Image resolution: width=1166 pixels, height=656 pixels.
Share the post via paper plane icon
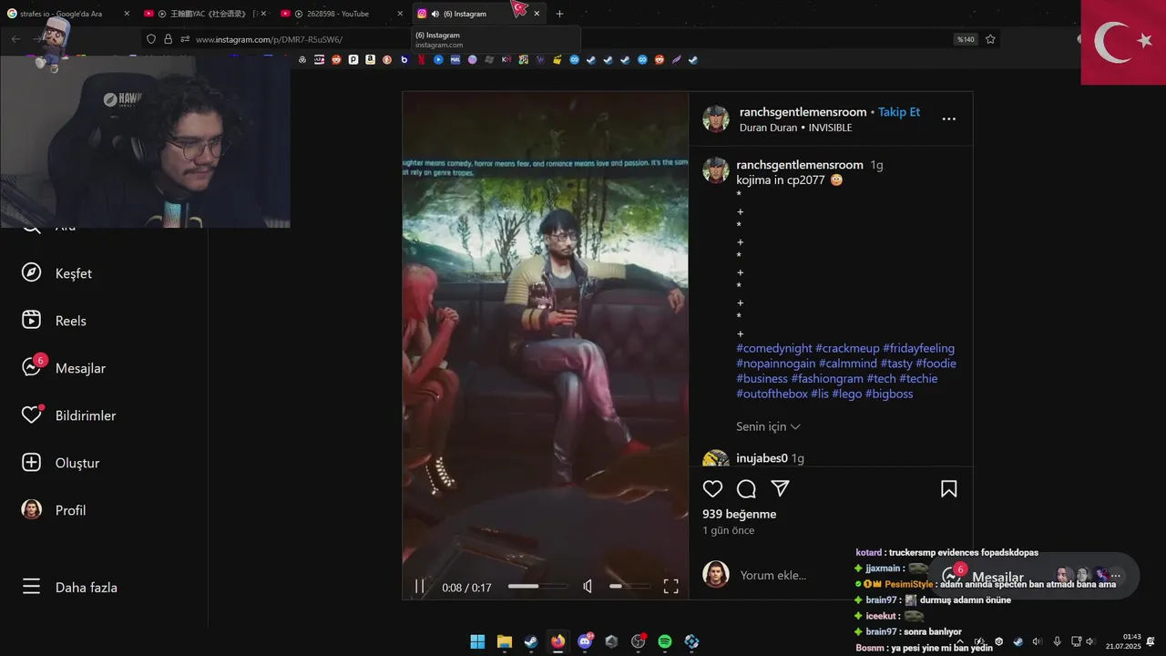[781, 489]
